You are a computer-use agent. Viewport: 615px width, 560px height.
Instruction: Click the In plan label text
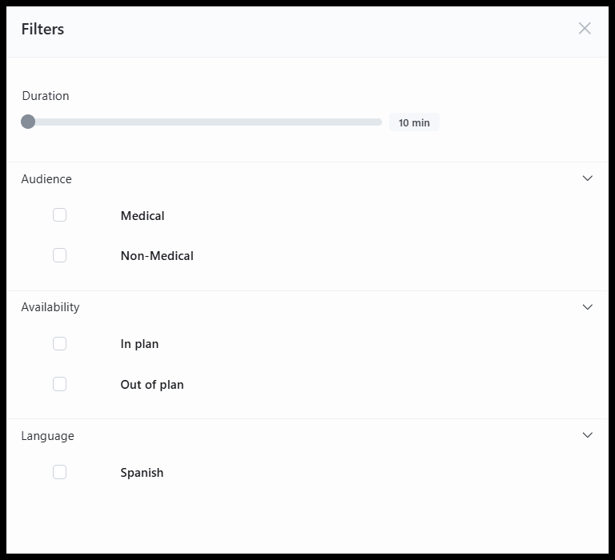pos(139,344)
